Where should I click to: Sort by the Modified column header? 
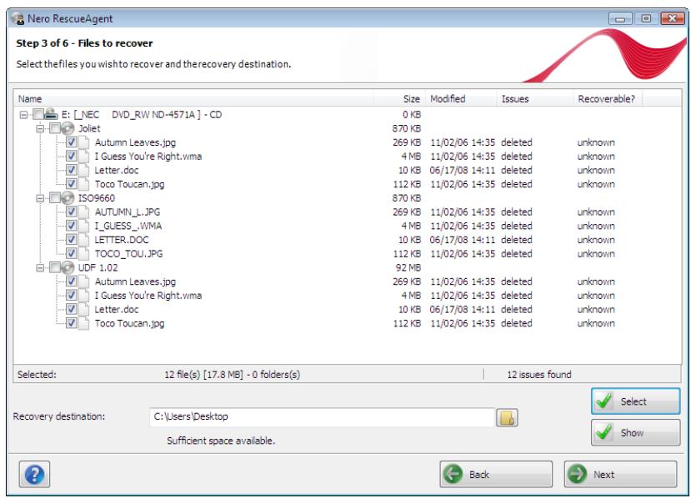click(461, 98)
